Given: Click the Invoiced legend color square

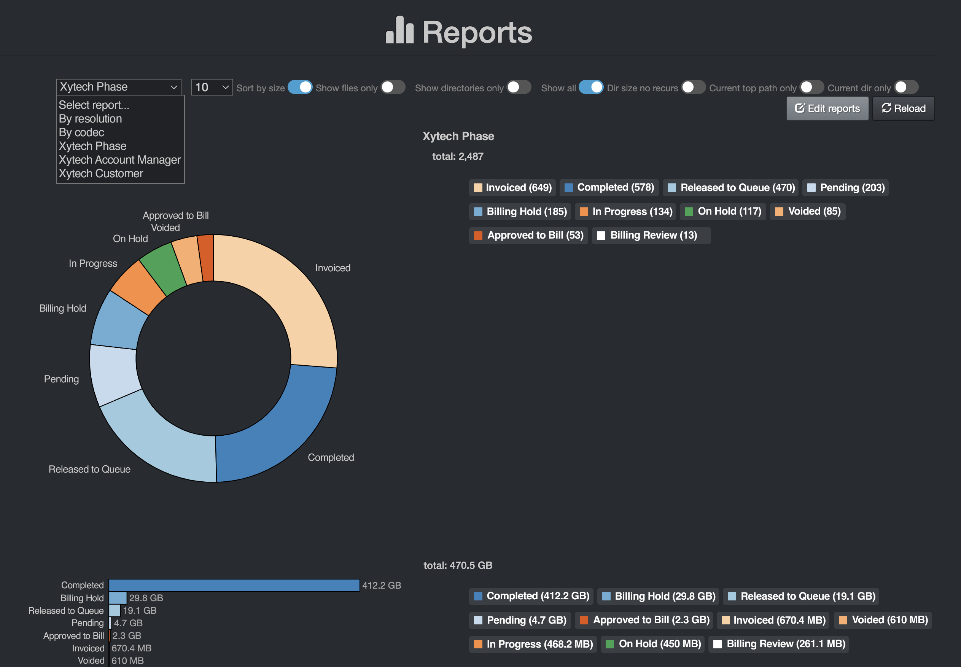Looking at the screenshot, I should point(478,188).
